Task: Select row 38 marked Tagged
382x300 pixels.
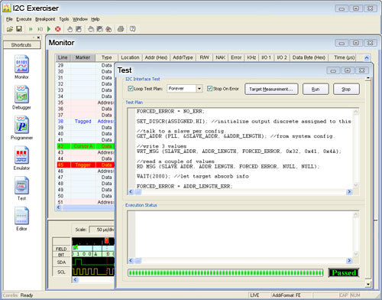Action: [x=86, y=121]
